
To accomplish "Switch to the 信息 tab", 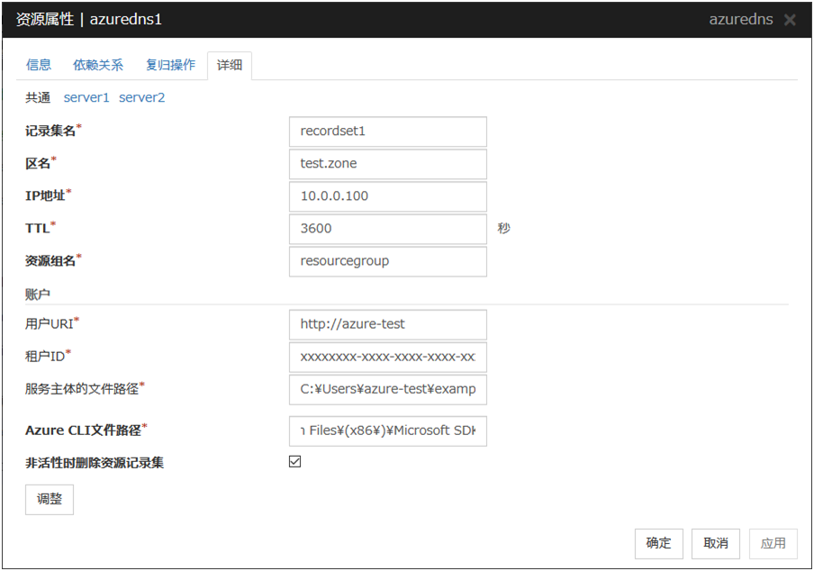I will click(x=39, y=65).
